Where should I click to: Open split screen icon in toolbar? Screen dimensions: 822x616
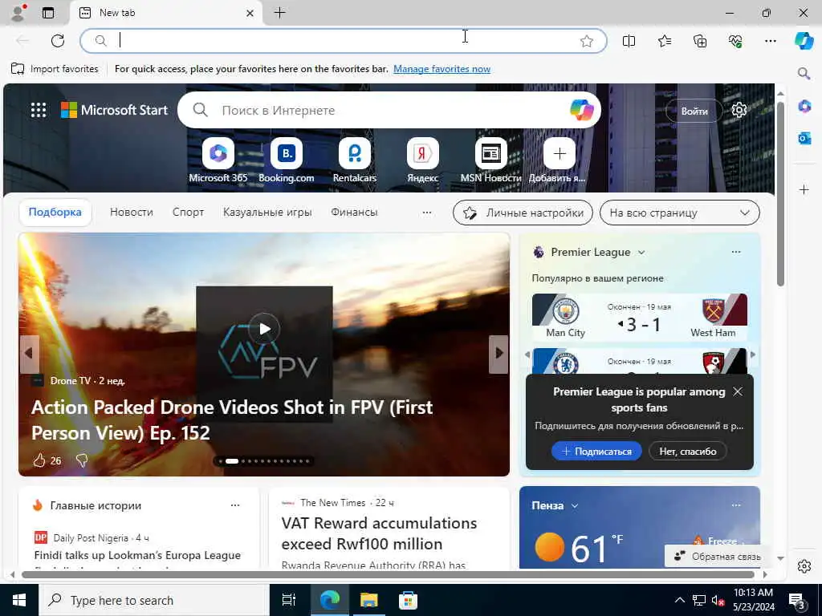[629, 41]
